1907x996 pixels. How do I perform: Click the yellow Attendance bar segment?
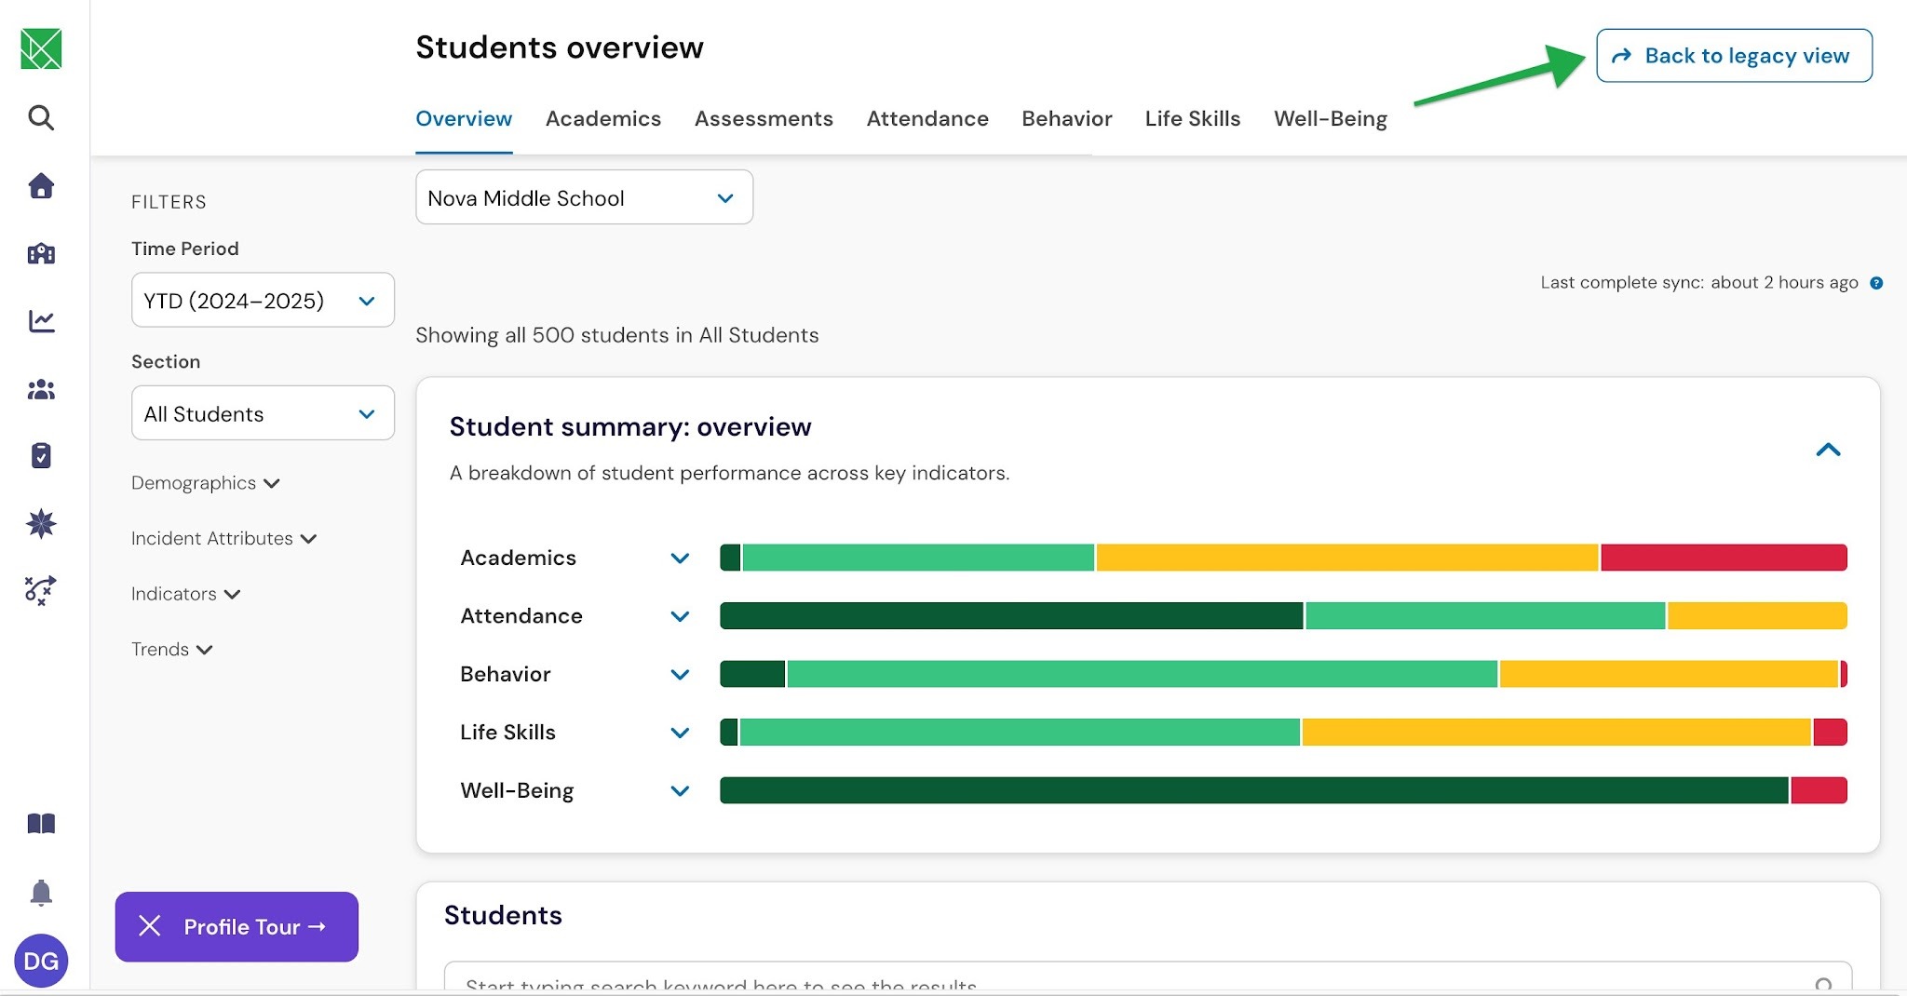(x=1757, y=616)
